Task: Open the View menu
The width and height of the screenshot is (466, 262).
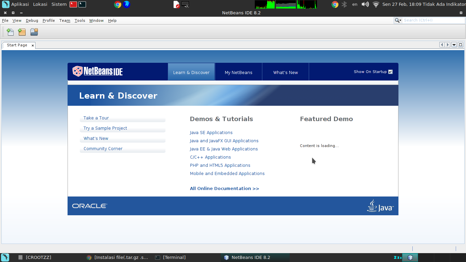Action: [x=17, y=20]
